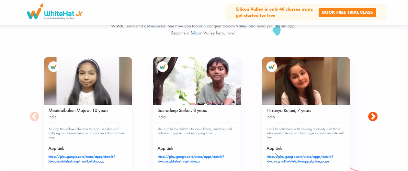Click logo badge on Meaidaibahun's video
Viewport: 408px width, 171px height.
(x=53, y=67)
